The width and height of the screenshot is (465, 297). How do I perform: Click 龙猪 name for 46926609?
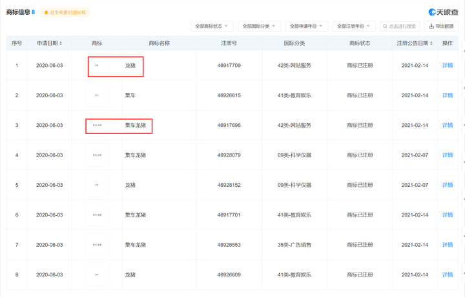(130, 274)
